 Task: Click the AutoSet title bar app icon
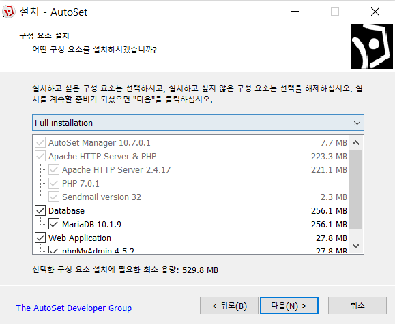click(x=9, y=12)
